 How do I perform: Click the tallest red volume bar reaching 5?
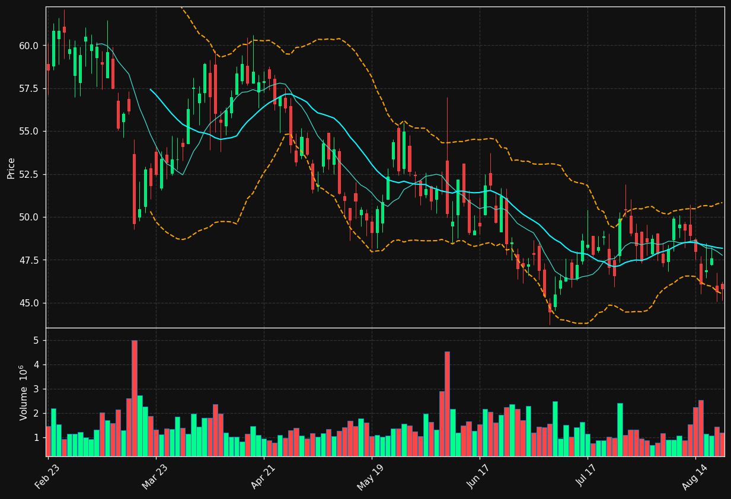[135, 398]
